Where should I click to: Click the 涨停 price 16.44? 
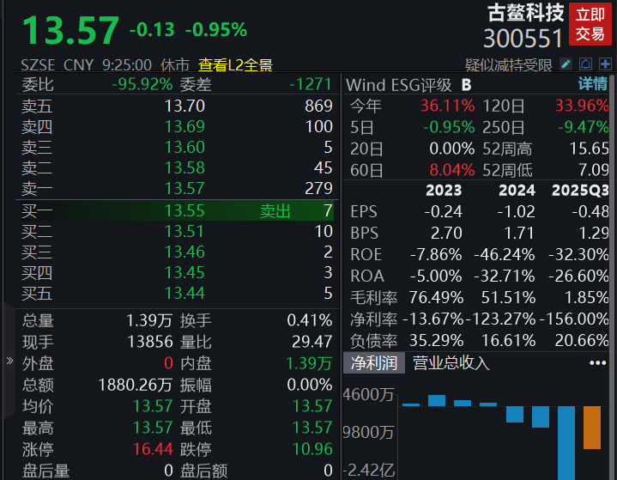point(153,449)
